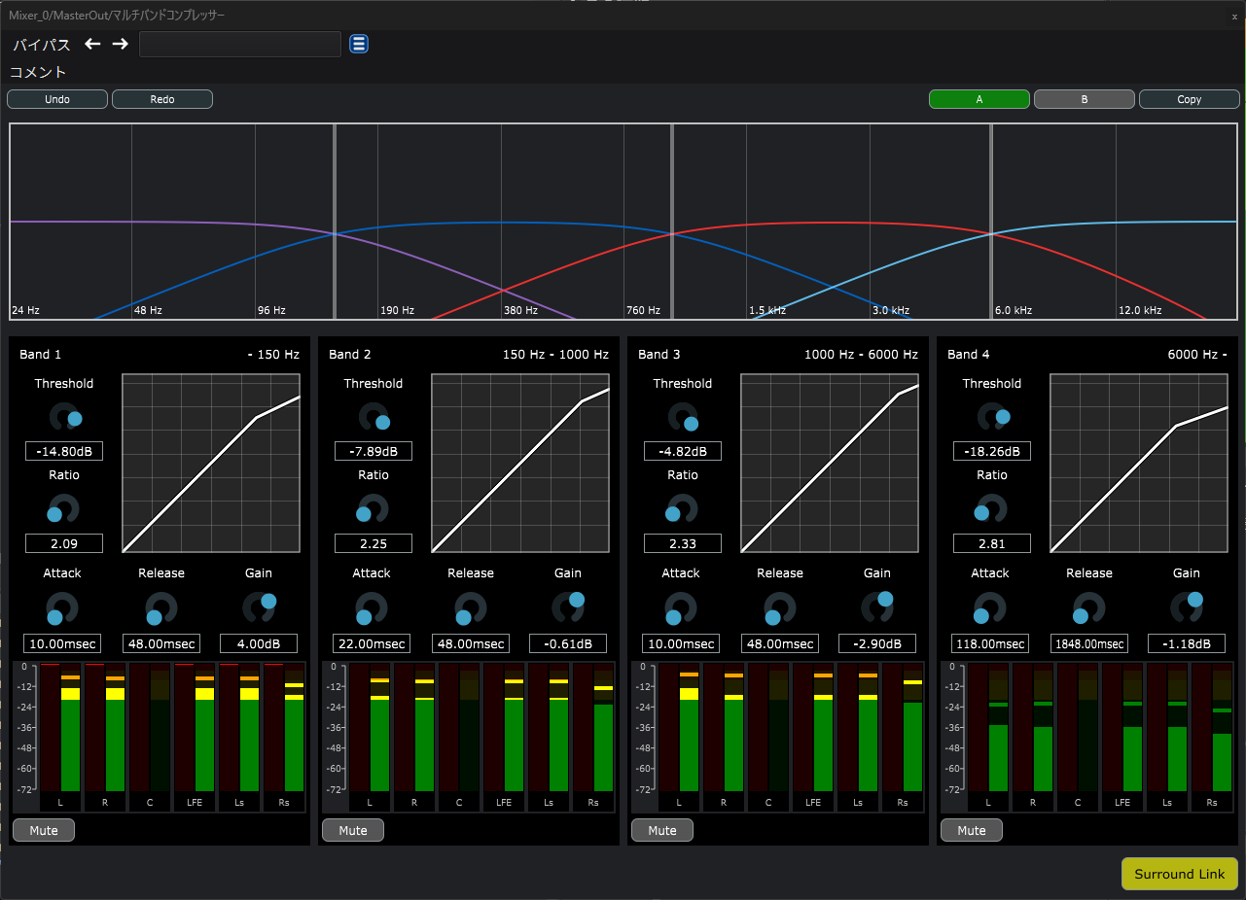Click the バイパス (bypass) label
This screenshot has height=900, width=1246.
(42, 45)
